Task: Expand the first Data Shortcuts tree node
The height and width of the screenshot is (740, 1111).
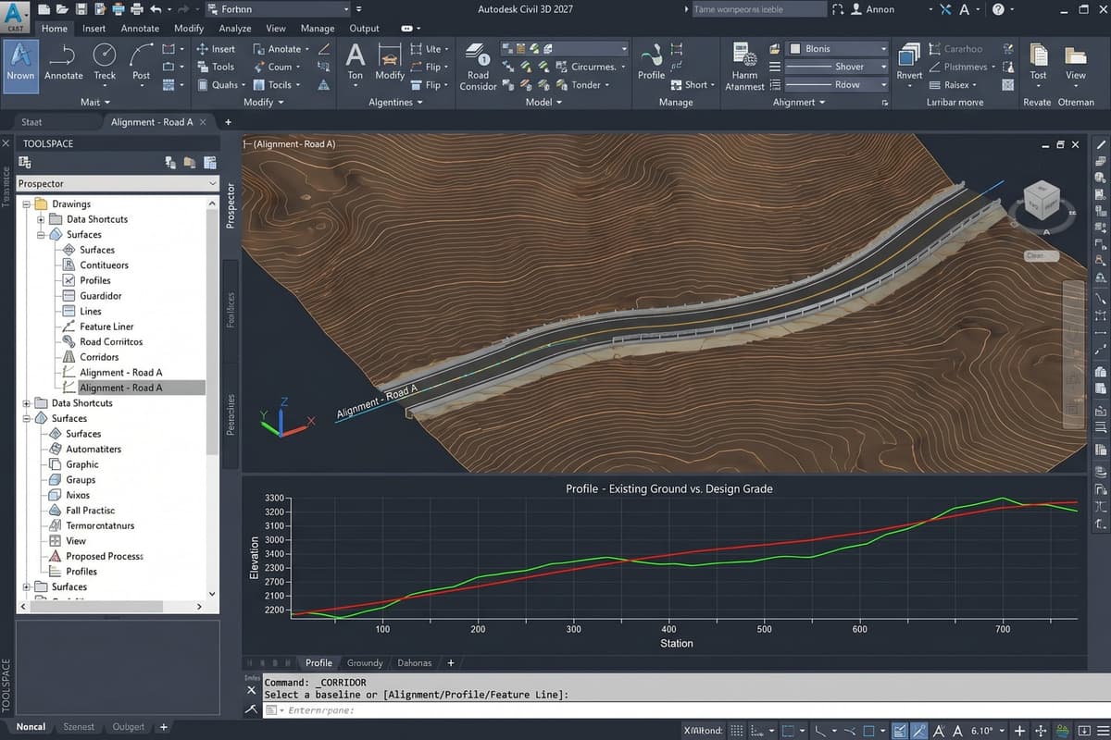Action: (41, 219)
